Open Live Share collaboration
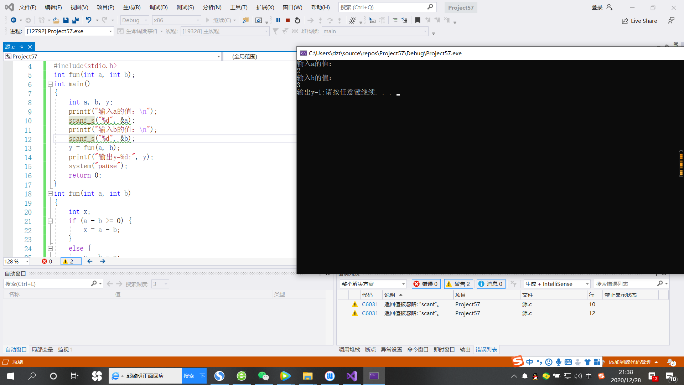This screenshot has height=385, width=684. 639,21
